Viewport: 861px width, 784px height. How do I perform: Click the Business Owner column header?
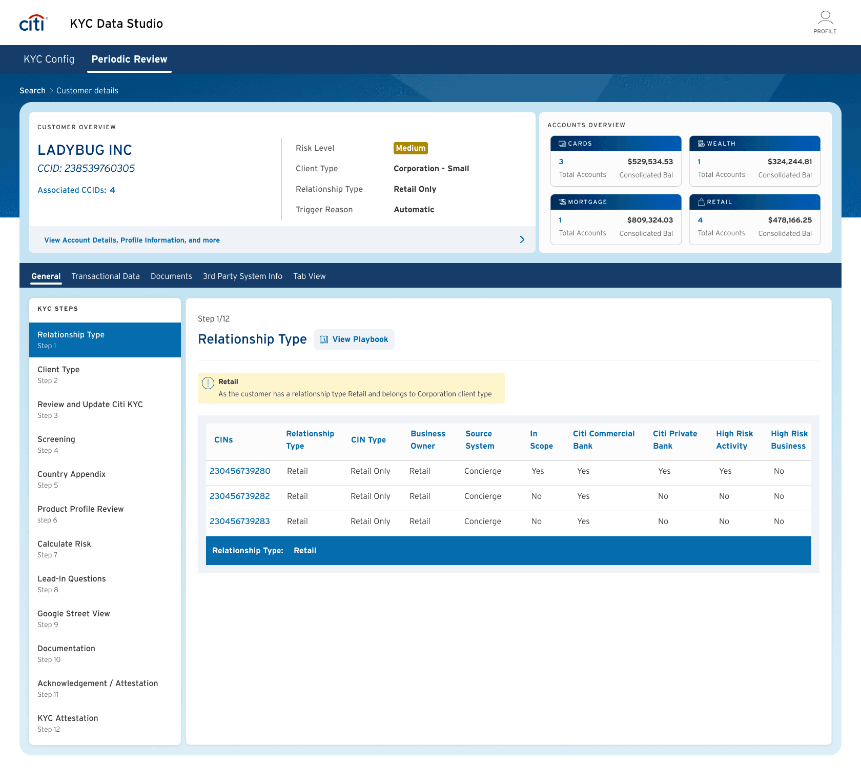(428, 440)
